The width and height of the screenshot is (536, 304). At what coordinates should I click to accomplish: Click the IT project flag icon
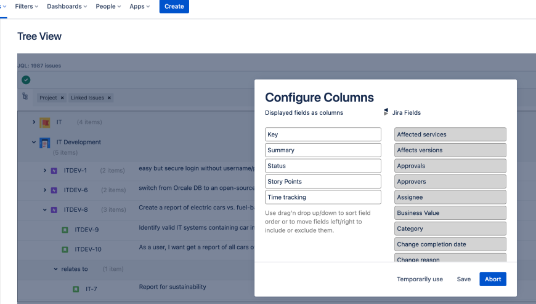pos(45,122)
